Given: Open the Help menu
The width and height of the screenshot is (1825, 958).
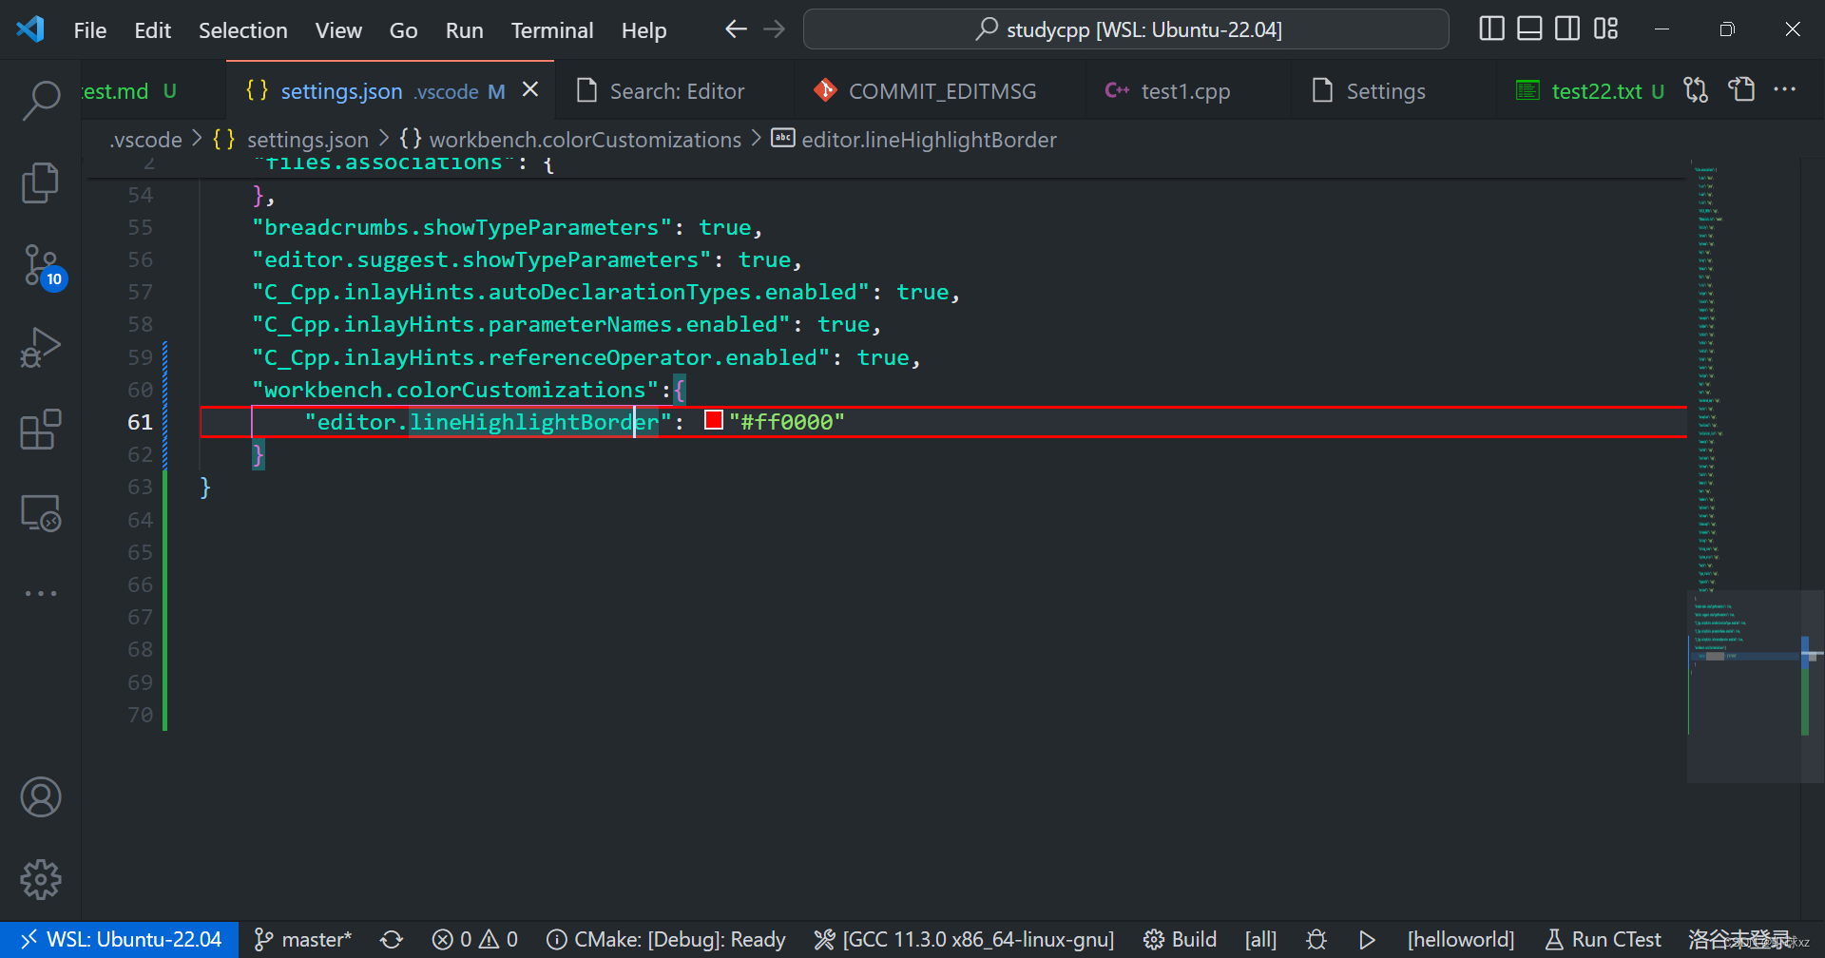Looking at the screenshot, I should pyautogui.click(x=644, y=30).
